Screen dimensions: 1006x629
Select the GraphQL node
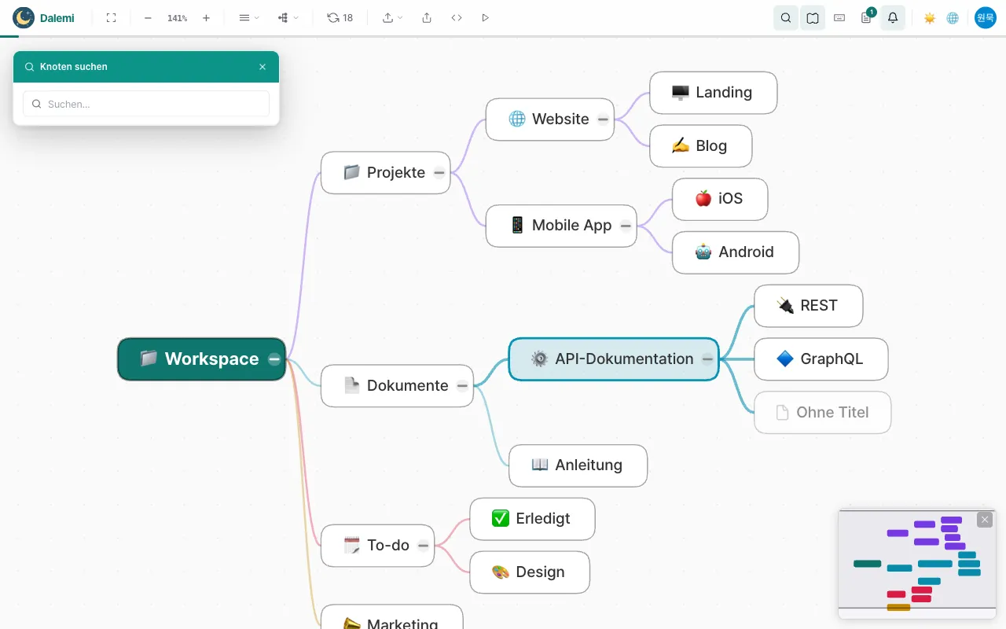click(x=821, y=359)
